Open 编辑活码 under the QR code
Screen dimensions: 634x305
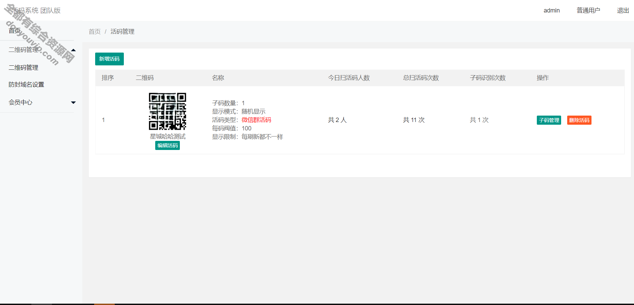167,146
